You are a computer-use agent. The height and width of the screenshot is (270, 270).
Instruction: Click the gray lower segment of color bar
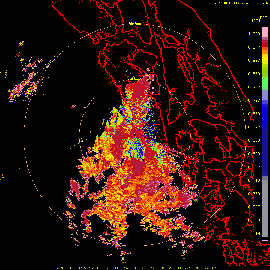tap(265, 208)
